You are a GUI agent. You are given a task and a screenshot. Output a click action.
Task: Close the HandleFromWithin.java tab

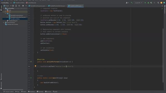82,6
